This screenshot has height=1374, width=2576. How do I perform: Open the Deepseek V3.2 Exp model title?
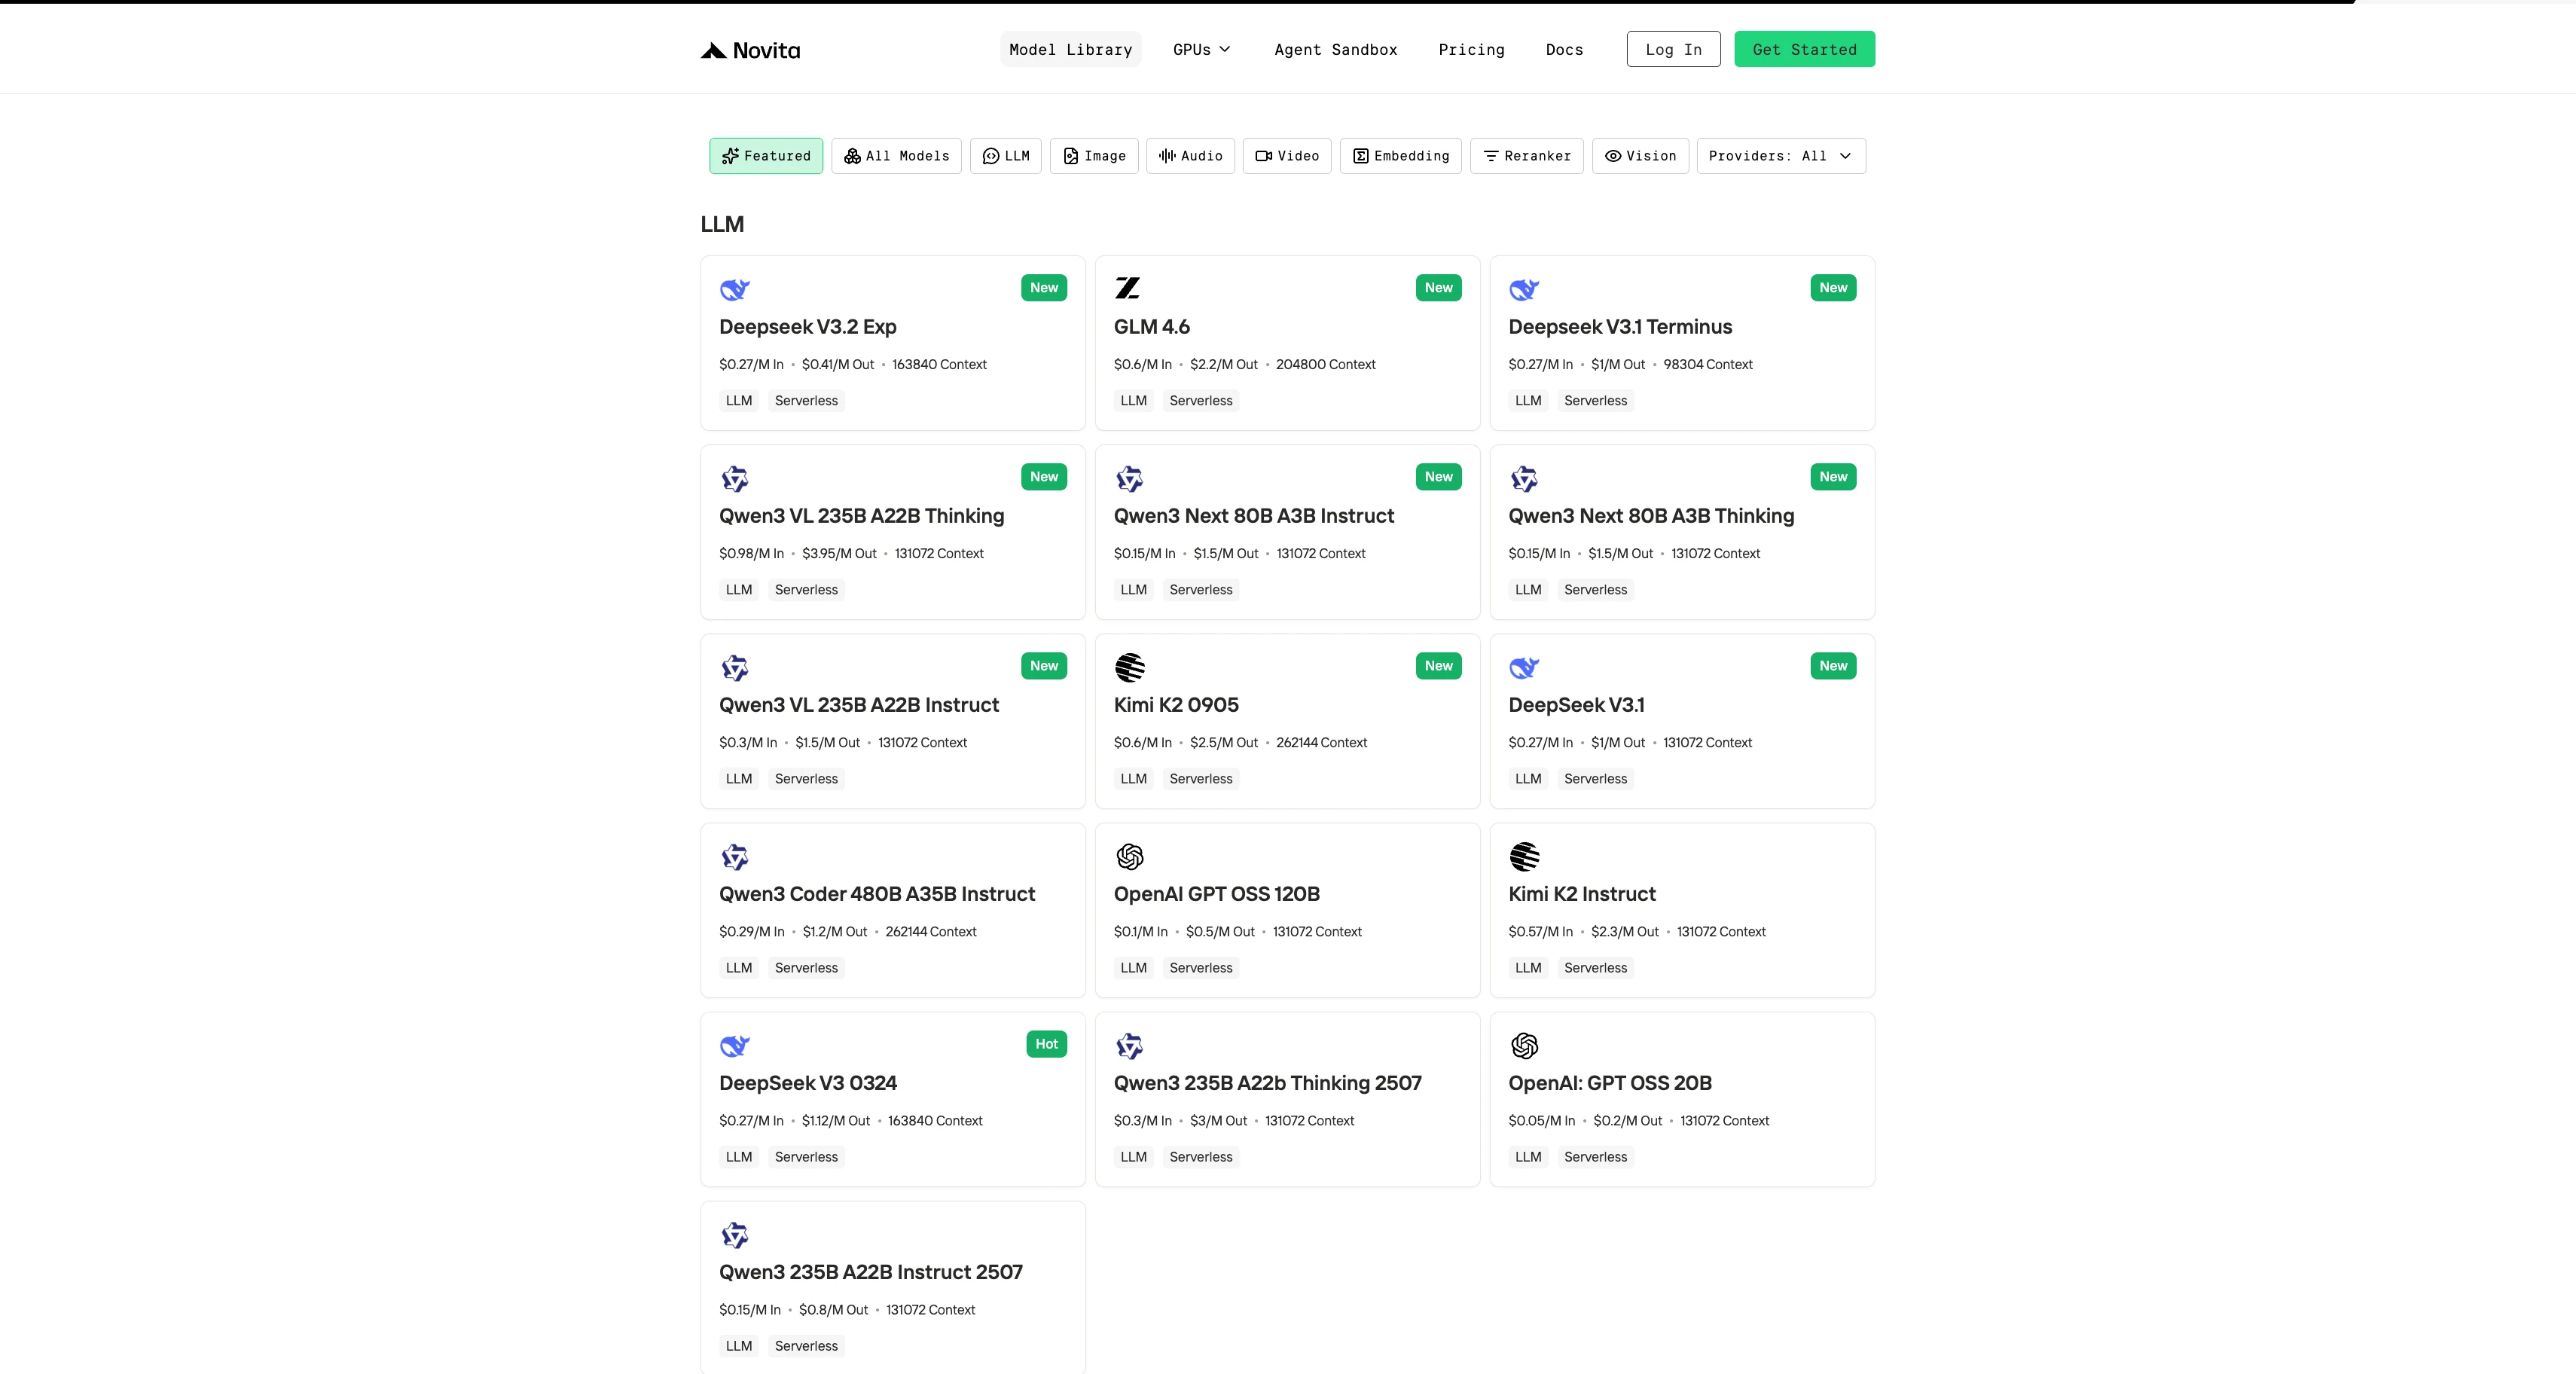[x=807, y=327]
